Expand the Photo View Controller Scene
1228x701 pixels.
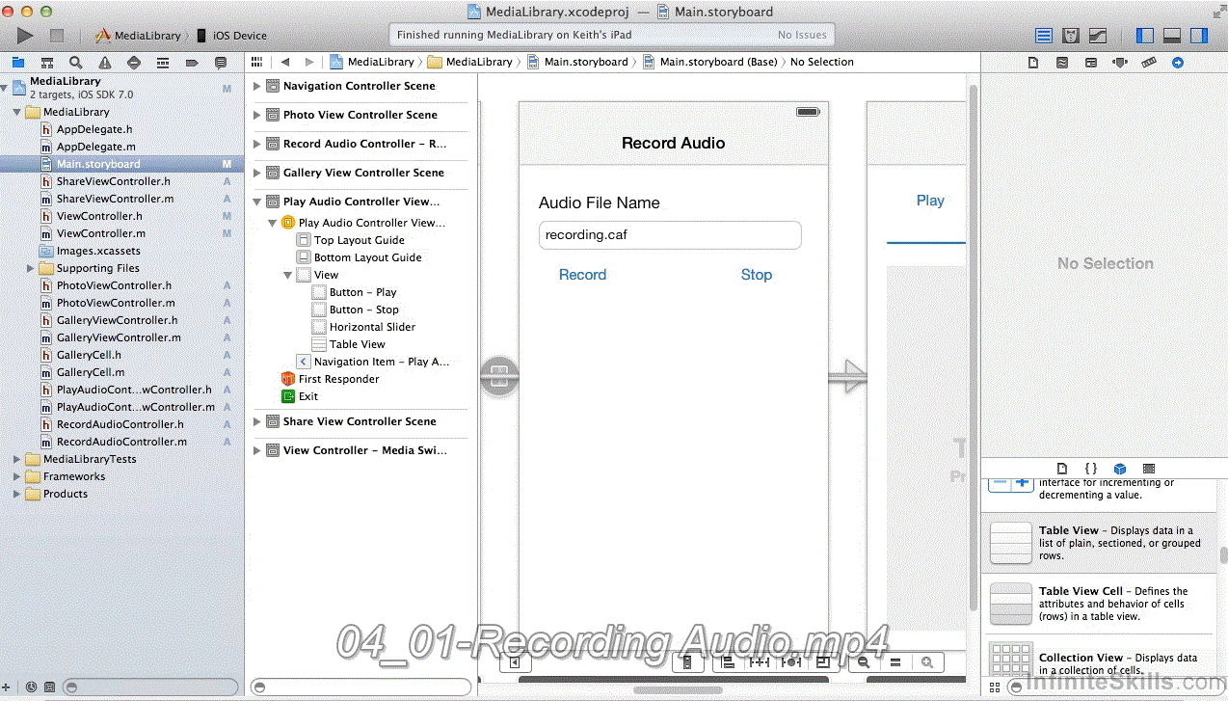(257, 115)
